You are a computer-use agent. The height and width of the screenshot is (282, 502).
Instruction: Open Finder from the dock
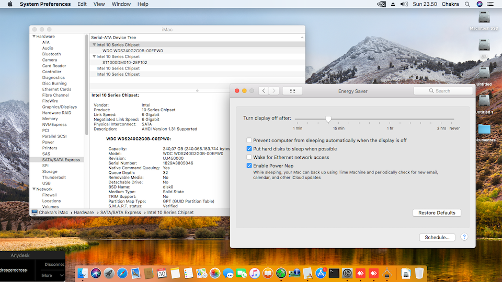click(83, 273)
